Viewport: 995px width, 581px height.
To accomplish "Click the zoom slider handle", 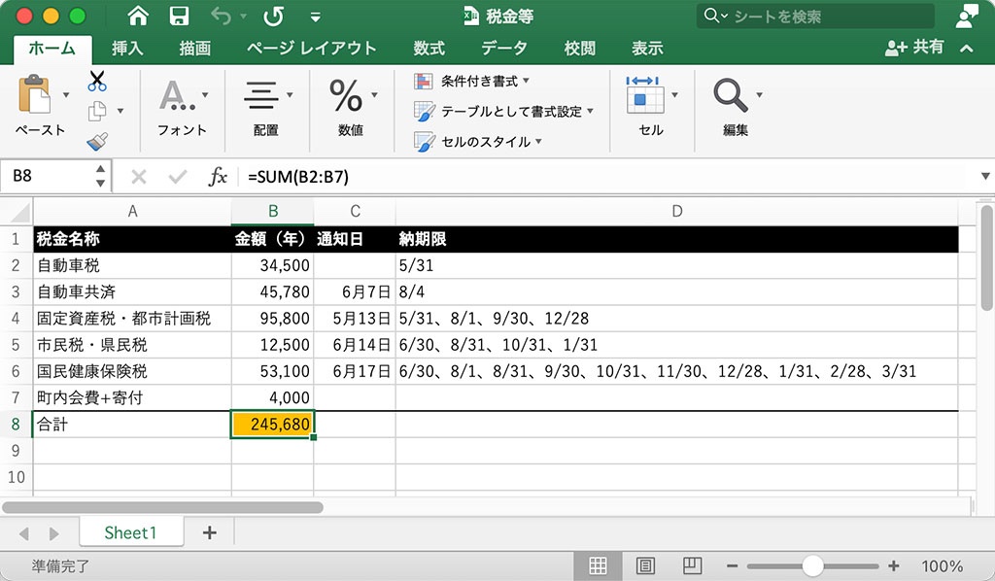I will point(813,565).
